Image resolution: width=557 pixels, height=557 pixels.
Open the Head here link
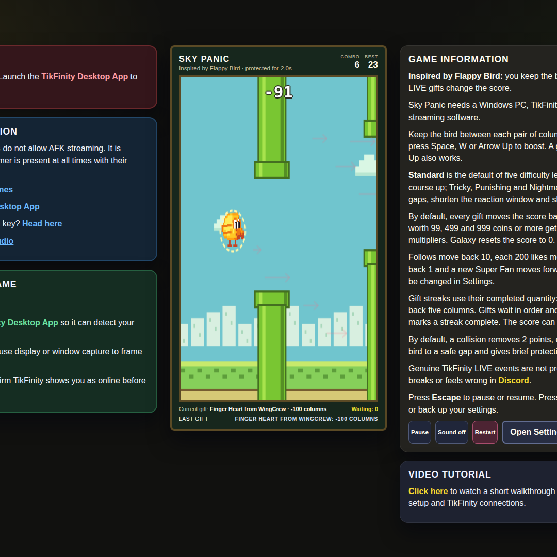click(42, 224)
